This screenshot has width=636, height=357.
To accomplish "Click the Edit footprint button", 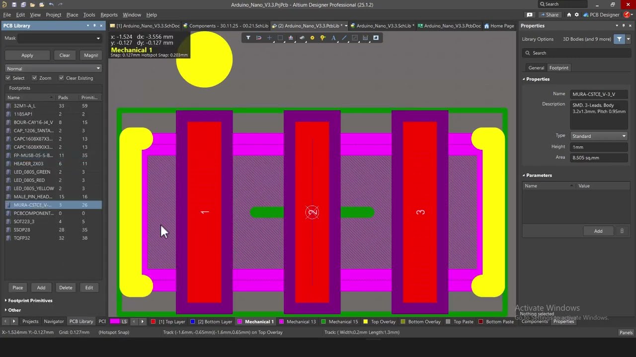I will click(x=89, y=288).
